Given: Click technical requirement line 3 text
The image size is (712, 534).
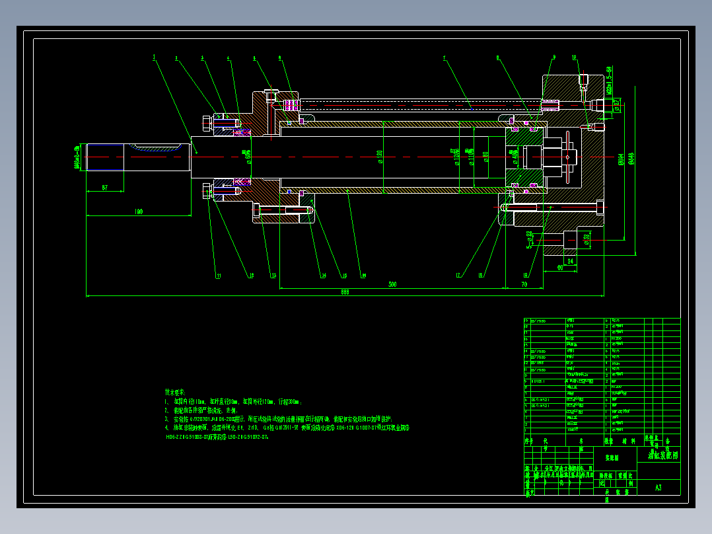Looking at the screenshot, I should tap(279, 419).
